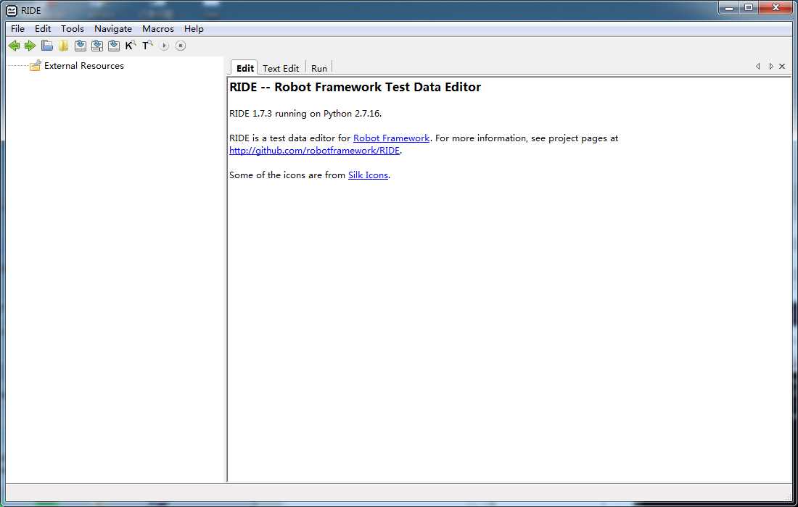Click the tab scroll right arrow
The width and height of the screenshot is (798, 507).
tap(771, 67)
